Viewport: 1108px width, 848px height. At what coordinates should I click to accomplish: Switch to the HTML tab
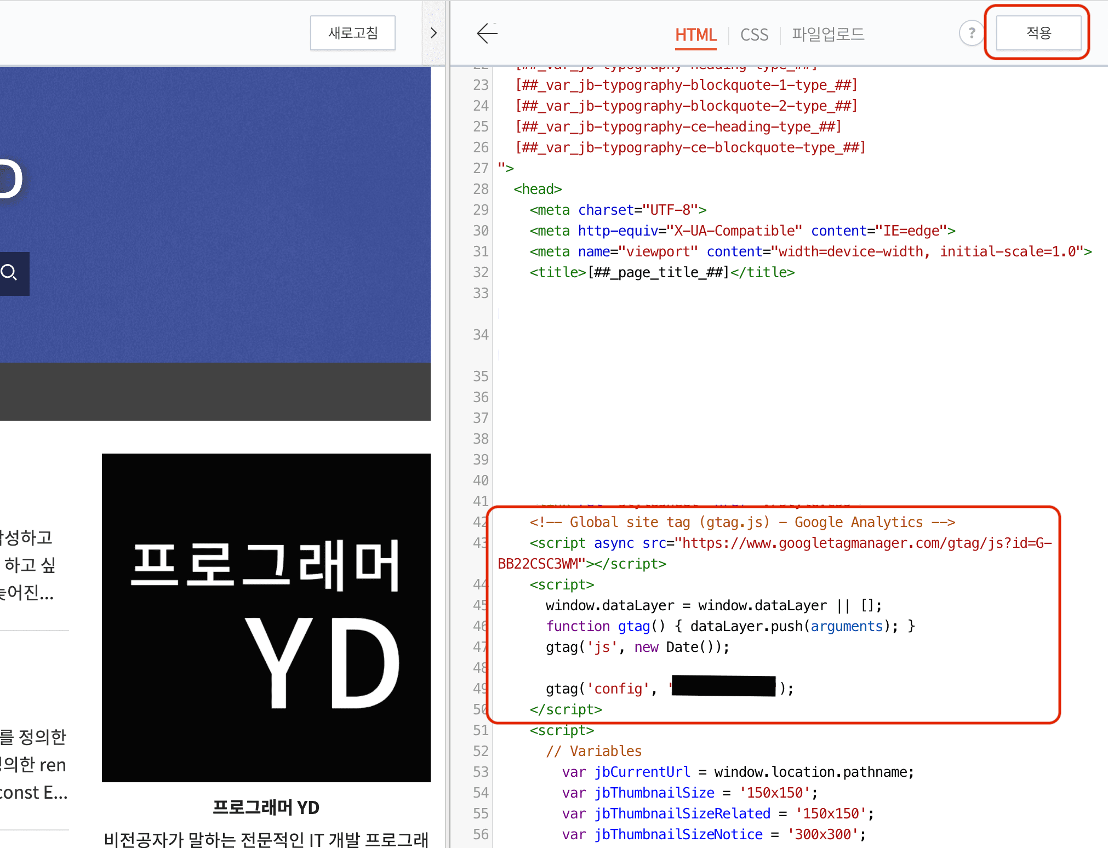695,35
